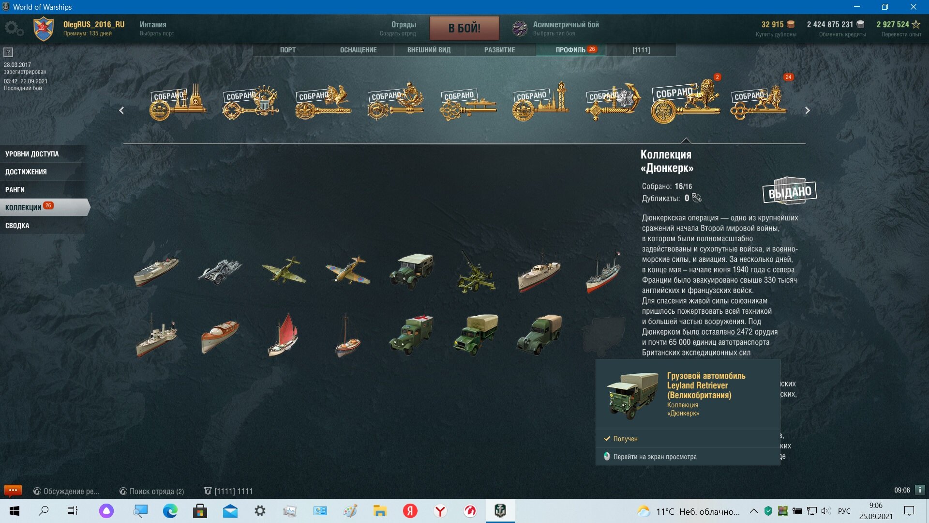Click the player clan emblem badge

pyautogui.click(x=44, y=29)
